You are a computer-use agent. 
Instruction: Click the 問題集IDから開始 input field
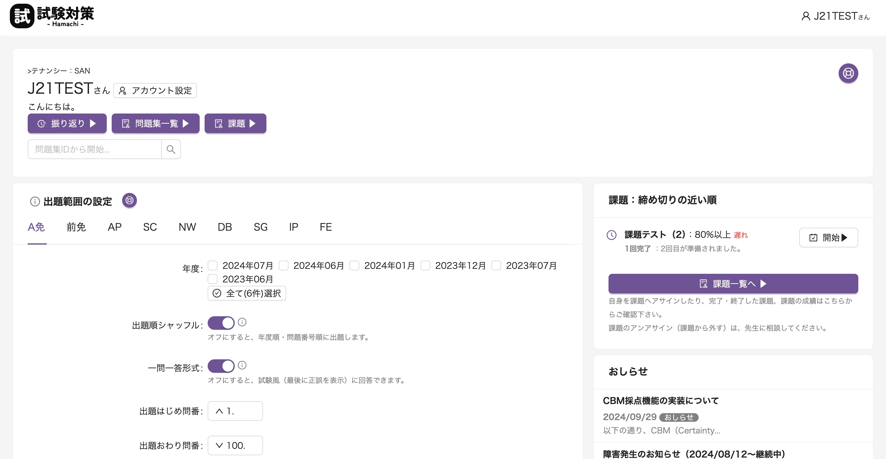point(94,149)
